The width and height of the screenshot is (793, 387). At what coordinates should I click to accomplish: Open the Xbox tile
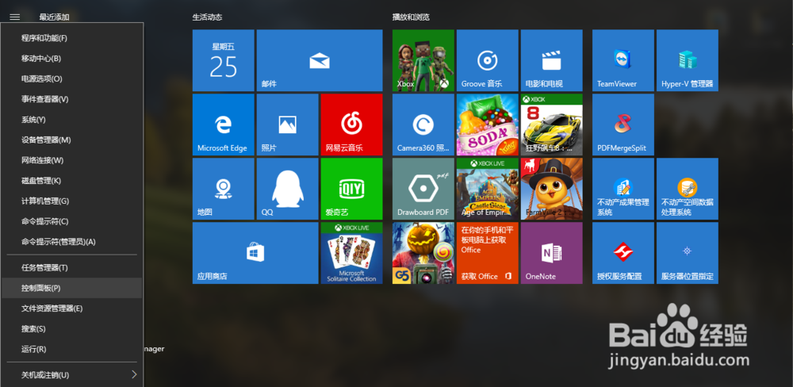[x=423, y=60]
